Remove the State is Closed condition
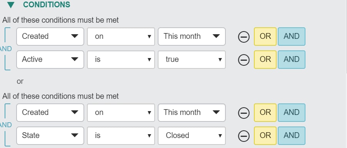347x148 pixels. 244,136
